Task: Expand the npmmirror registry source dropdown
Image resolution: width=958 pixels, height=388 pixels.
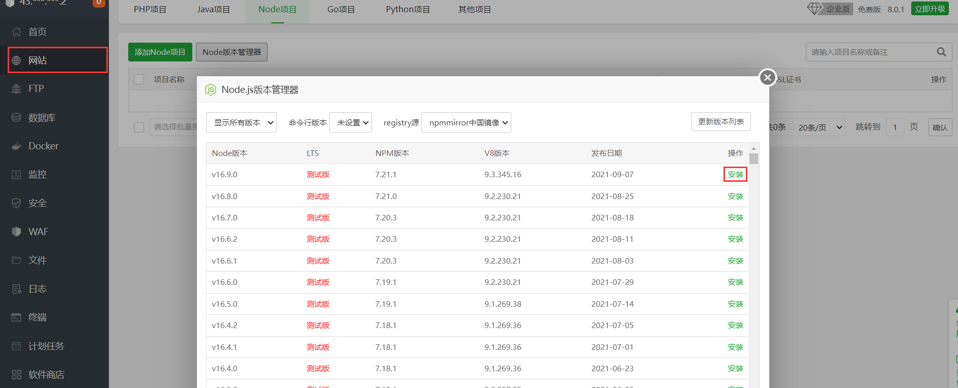Action: click(x=466, y=122)
